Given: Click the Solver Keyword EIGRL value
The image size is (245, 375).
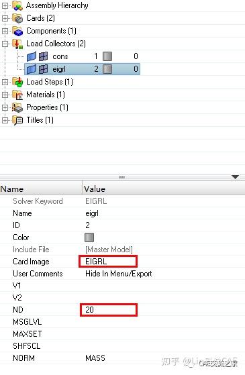Looking at the screenshot, I should pos(96,201).
